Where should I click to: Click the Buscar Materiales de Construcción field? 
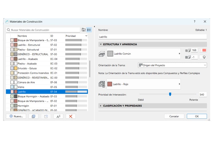pos(43,30)
